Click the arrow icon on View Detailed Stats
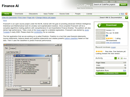 click(97, 73)
